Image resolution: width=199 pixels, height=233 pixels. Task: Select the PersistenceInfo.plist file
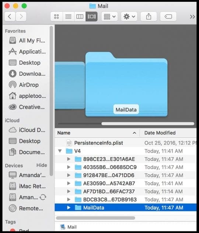pos(125,143)
